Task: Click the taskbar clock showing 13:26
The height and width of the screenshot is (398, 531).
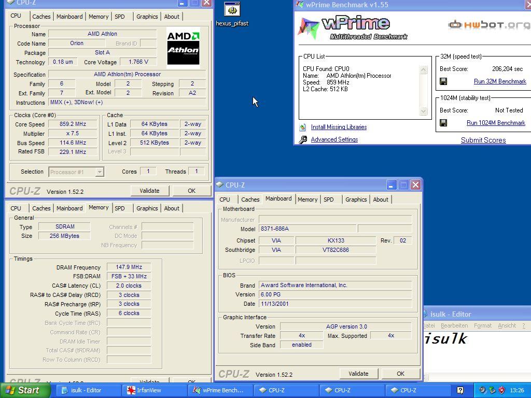Action: coord(517,390)
